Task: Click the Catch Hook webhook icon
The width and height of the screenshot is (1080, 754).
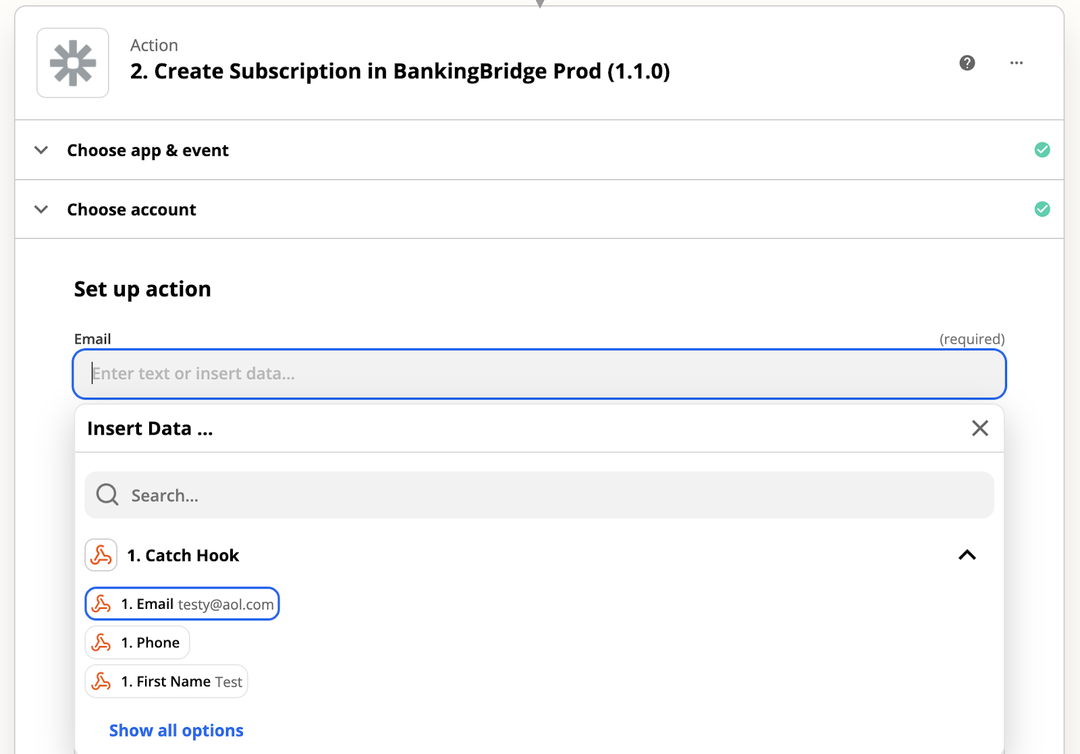Action: 101,555
